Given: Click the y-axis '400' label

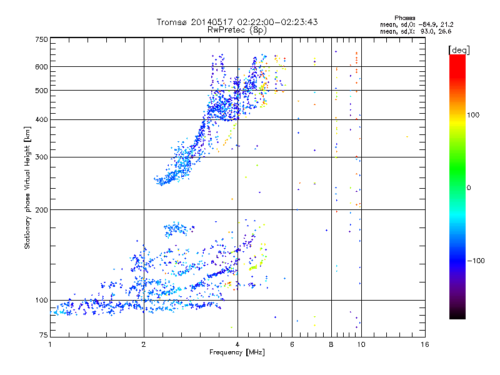Looking at the screenshot, I should tap(41, 120).
